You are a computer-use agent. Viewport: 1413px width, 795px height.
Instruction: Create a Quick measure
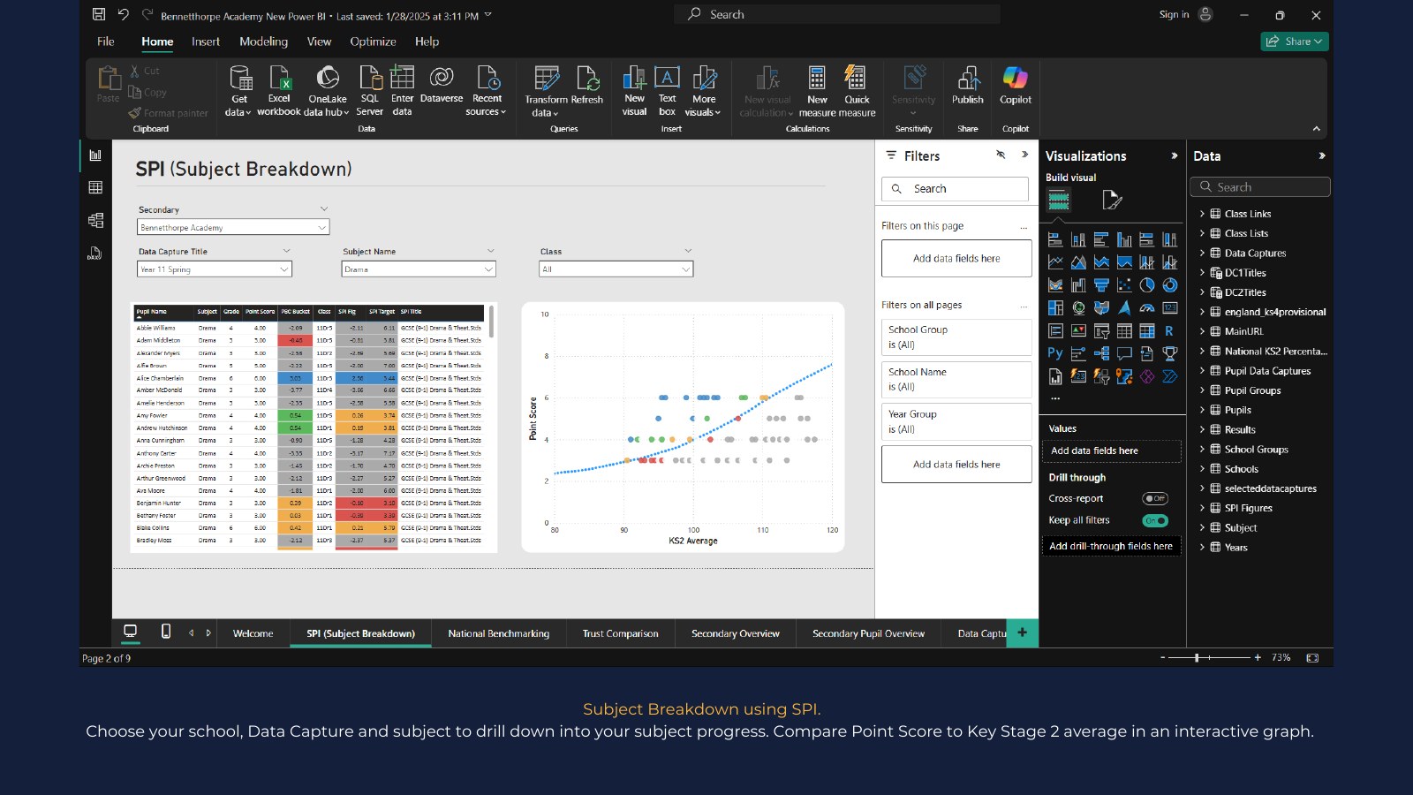click(x=857, y=91)
